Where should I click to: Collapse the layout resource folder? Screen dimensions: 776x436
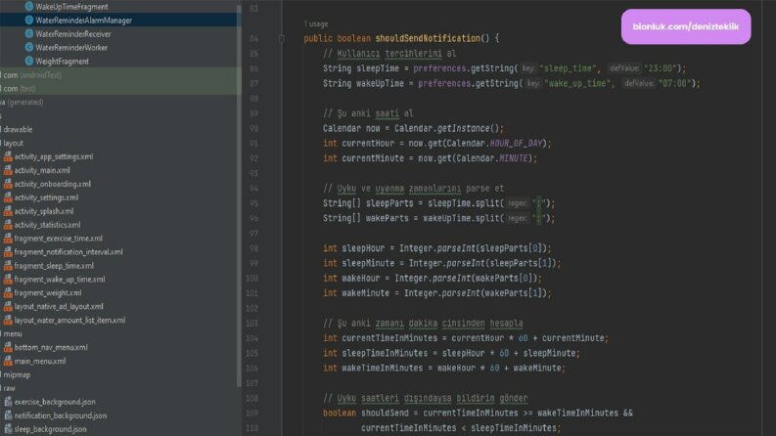tap(13, 143)
